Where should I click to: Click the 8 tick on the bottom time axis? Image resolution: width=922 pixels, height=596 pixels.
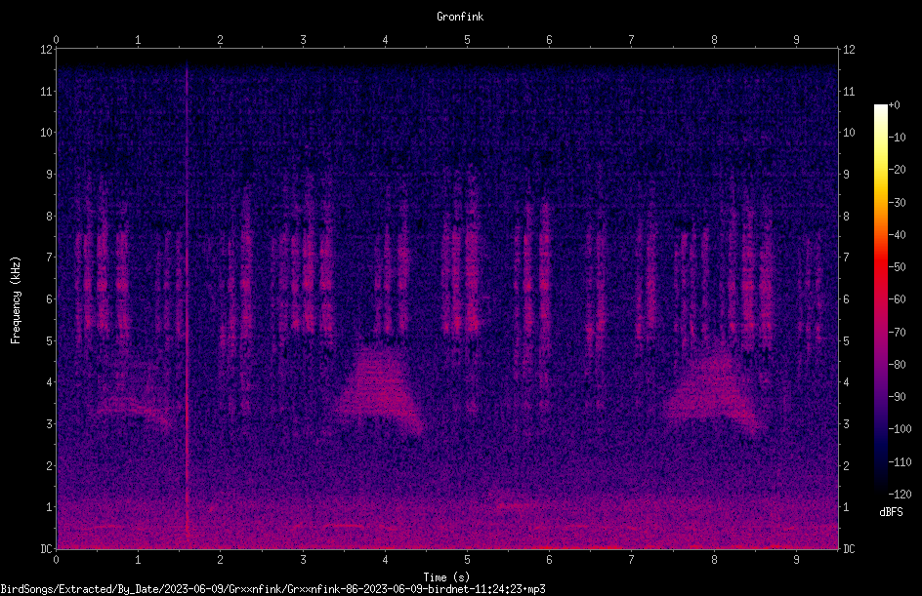point(714,560)
